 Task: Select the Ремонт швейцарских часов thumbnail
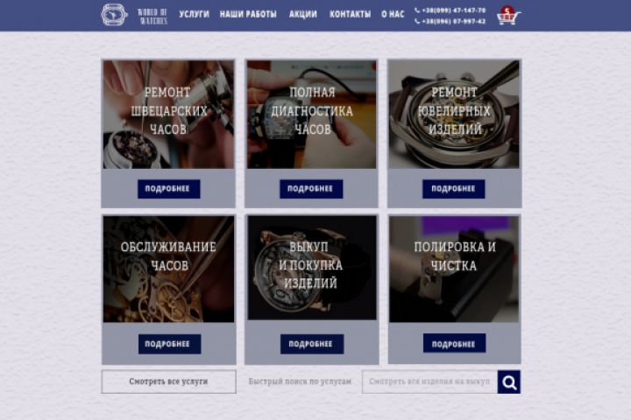coord(168,114)
